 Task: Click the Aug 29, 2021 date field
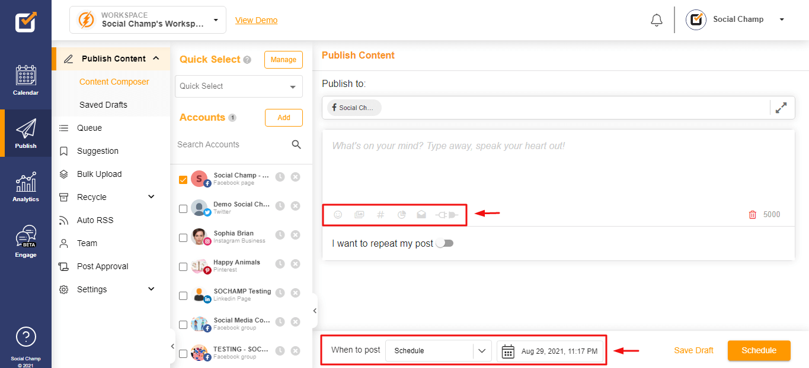pos(551,351)
